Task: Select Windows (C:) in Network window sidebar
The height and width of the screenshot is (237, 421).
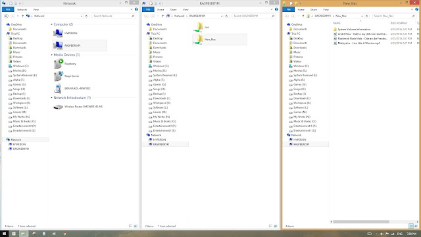Action: 20,66
